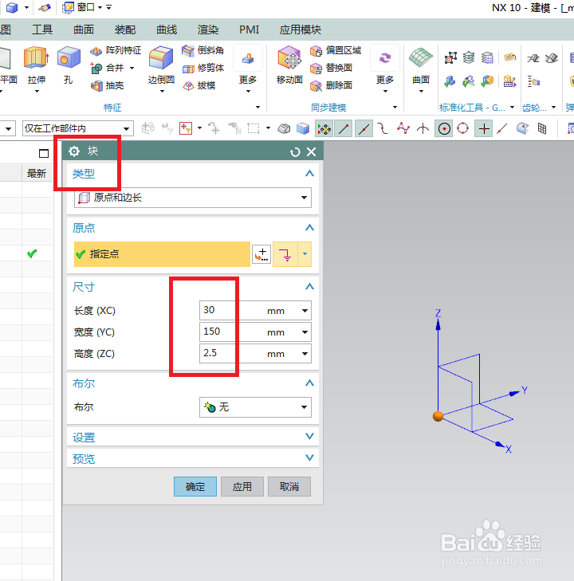Click the synchronous modeling More (更多) icon
This screenshot has height=581, width=574.
[x=385, y=58]
